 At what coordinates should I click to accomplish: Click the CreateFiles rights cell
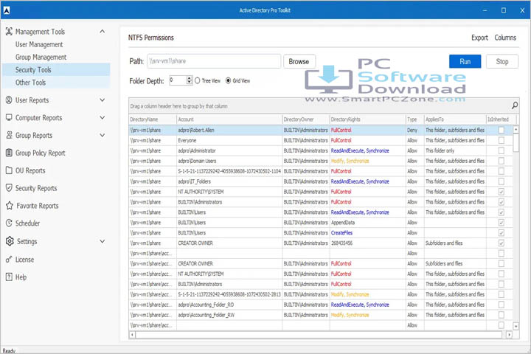[x=367, y=233]
